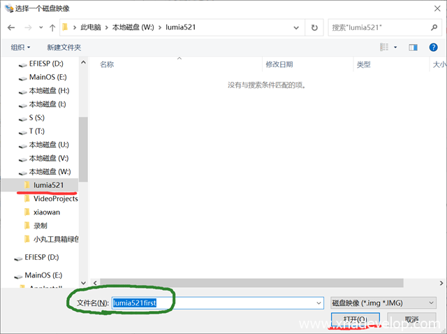The width and height of the screenshot is (447, 334).
Task: Toggle the preview pane icon
Action: coord(413,48)
